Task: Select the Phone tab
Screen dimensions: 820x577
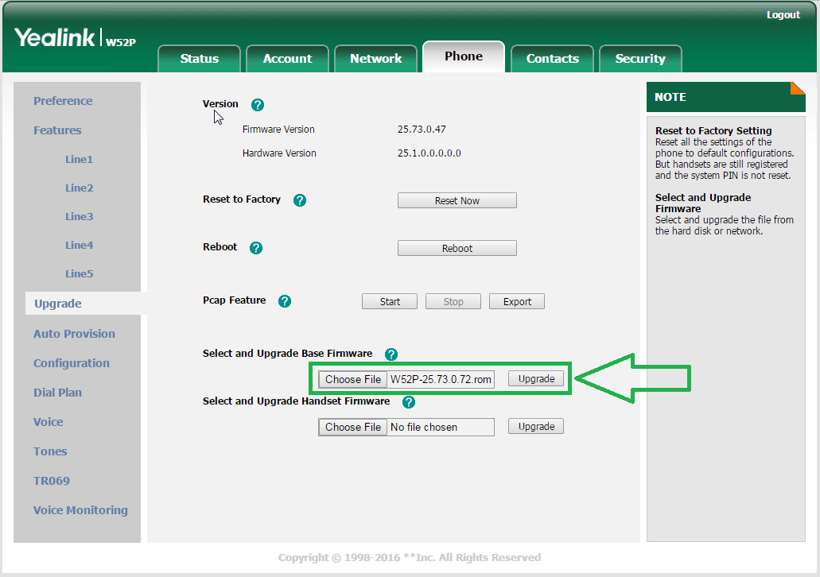Action: pyautogui.click(x=464, y=56)
